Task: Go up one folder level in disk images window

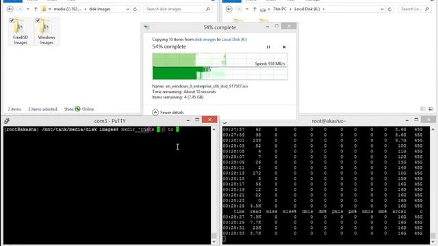Action: tap(36, 9)
